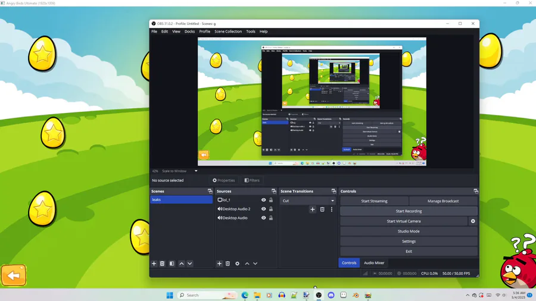
Task: Move source up with Sources up arrow
Action: 247,264
